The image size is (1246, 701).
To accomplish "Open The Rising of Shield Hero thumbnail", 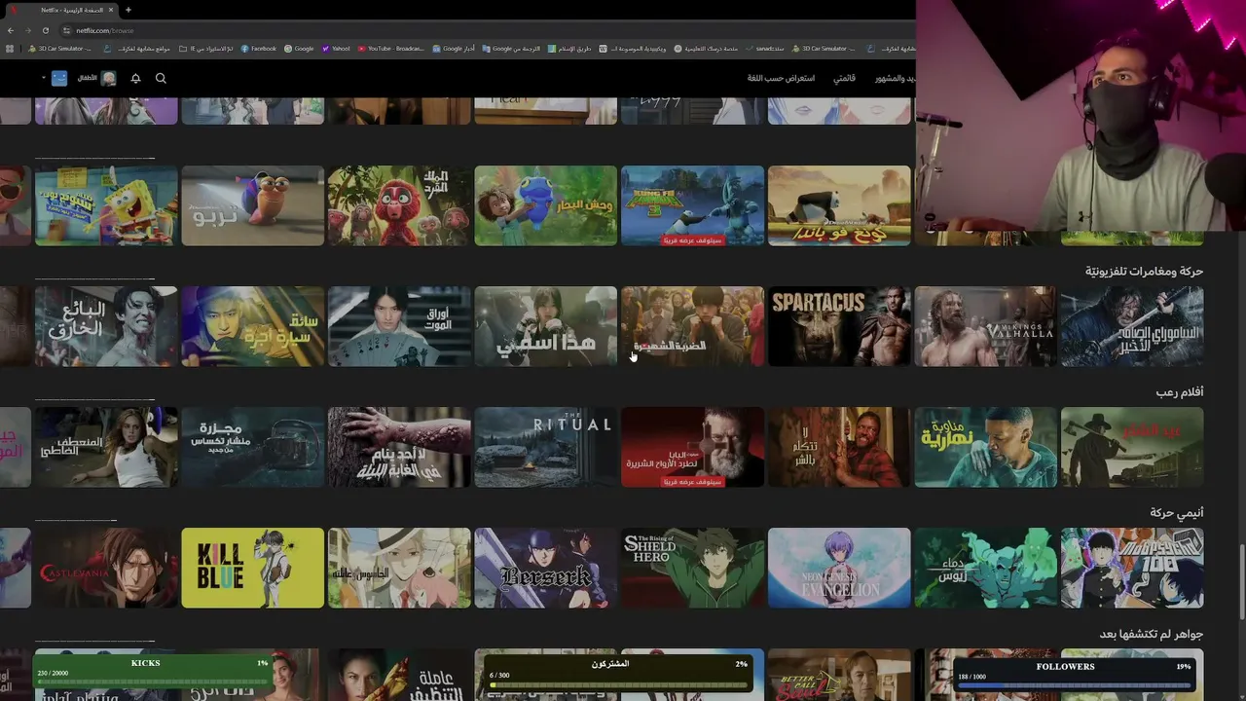I will [x=692, y=568].
